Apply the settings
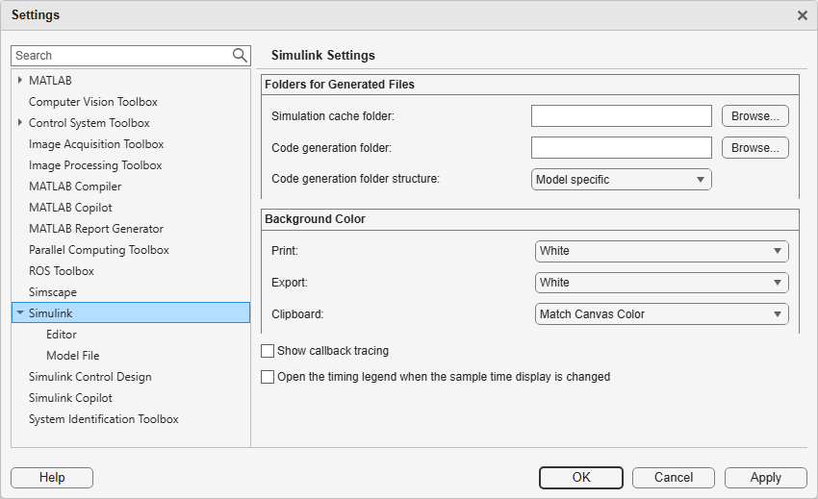 tap(766, 478)
